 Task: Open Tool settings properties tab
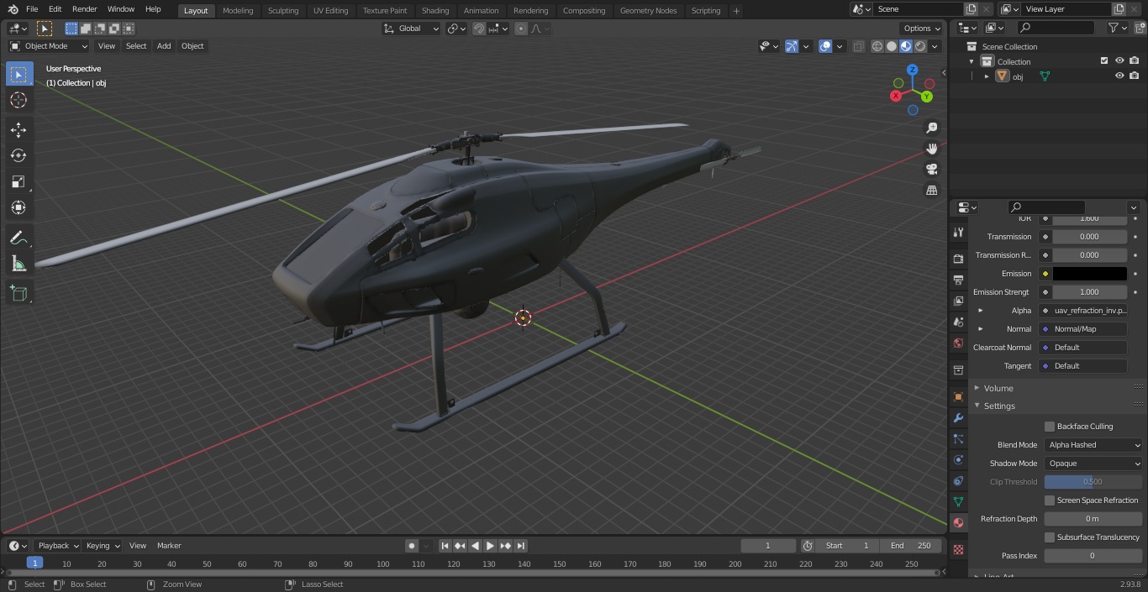click(958, 232)
